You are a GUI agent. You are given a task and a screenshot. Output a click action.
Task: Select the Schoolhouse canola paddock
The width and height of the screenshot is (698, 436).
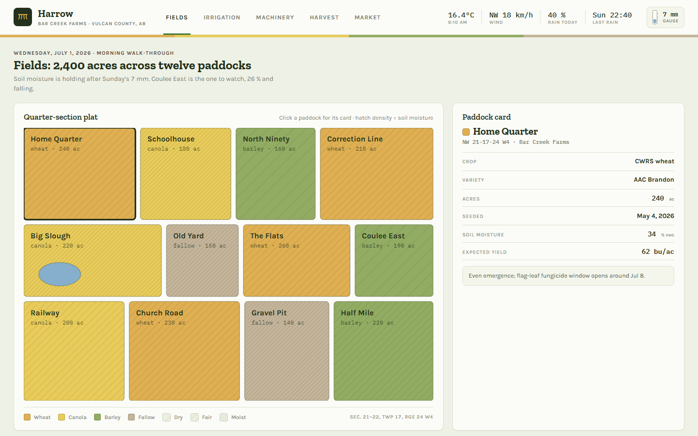pyautogui.click(x=186, y=174)
